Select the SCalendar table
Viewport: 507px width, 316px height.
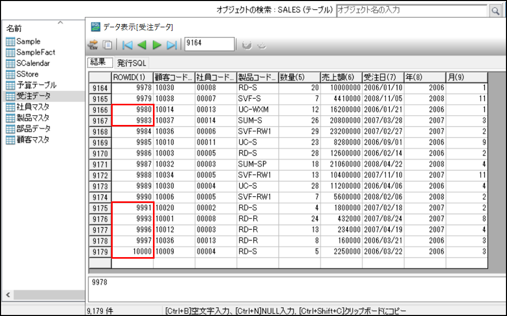click(33, 63)
